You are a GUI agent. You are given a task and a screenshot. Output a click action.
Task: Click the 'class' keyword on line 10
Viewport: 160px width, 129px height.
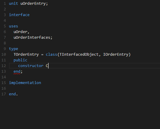click(x=51, y=55)
